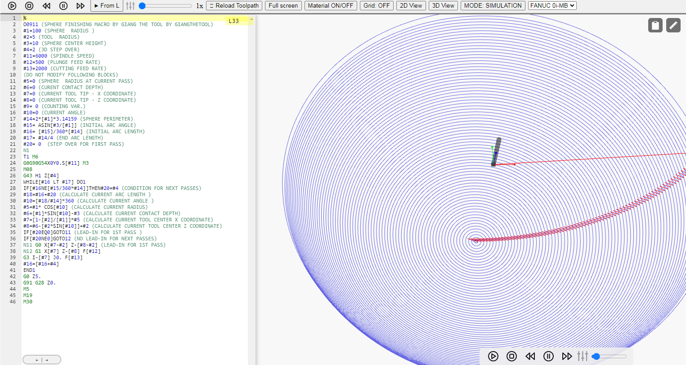Stop simulation using top toolbar stop icon
This screenshot has height=365, width=686.
[x=29, y=6]
